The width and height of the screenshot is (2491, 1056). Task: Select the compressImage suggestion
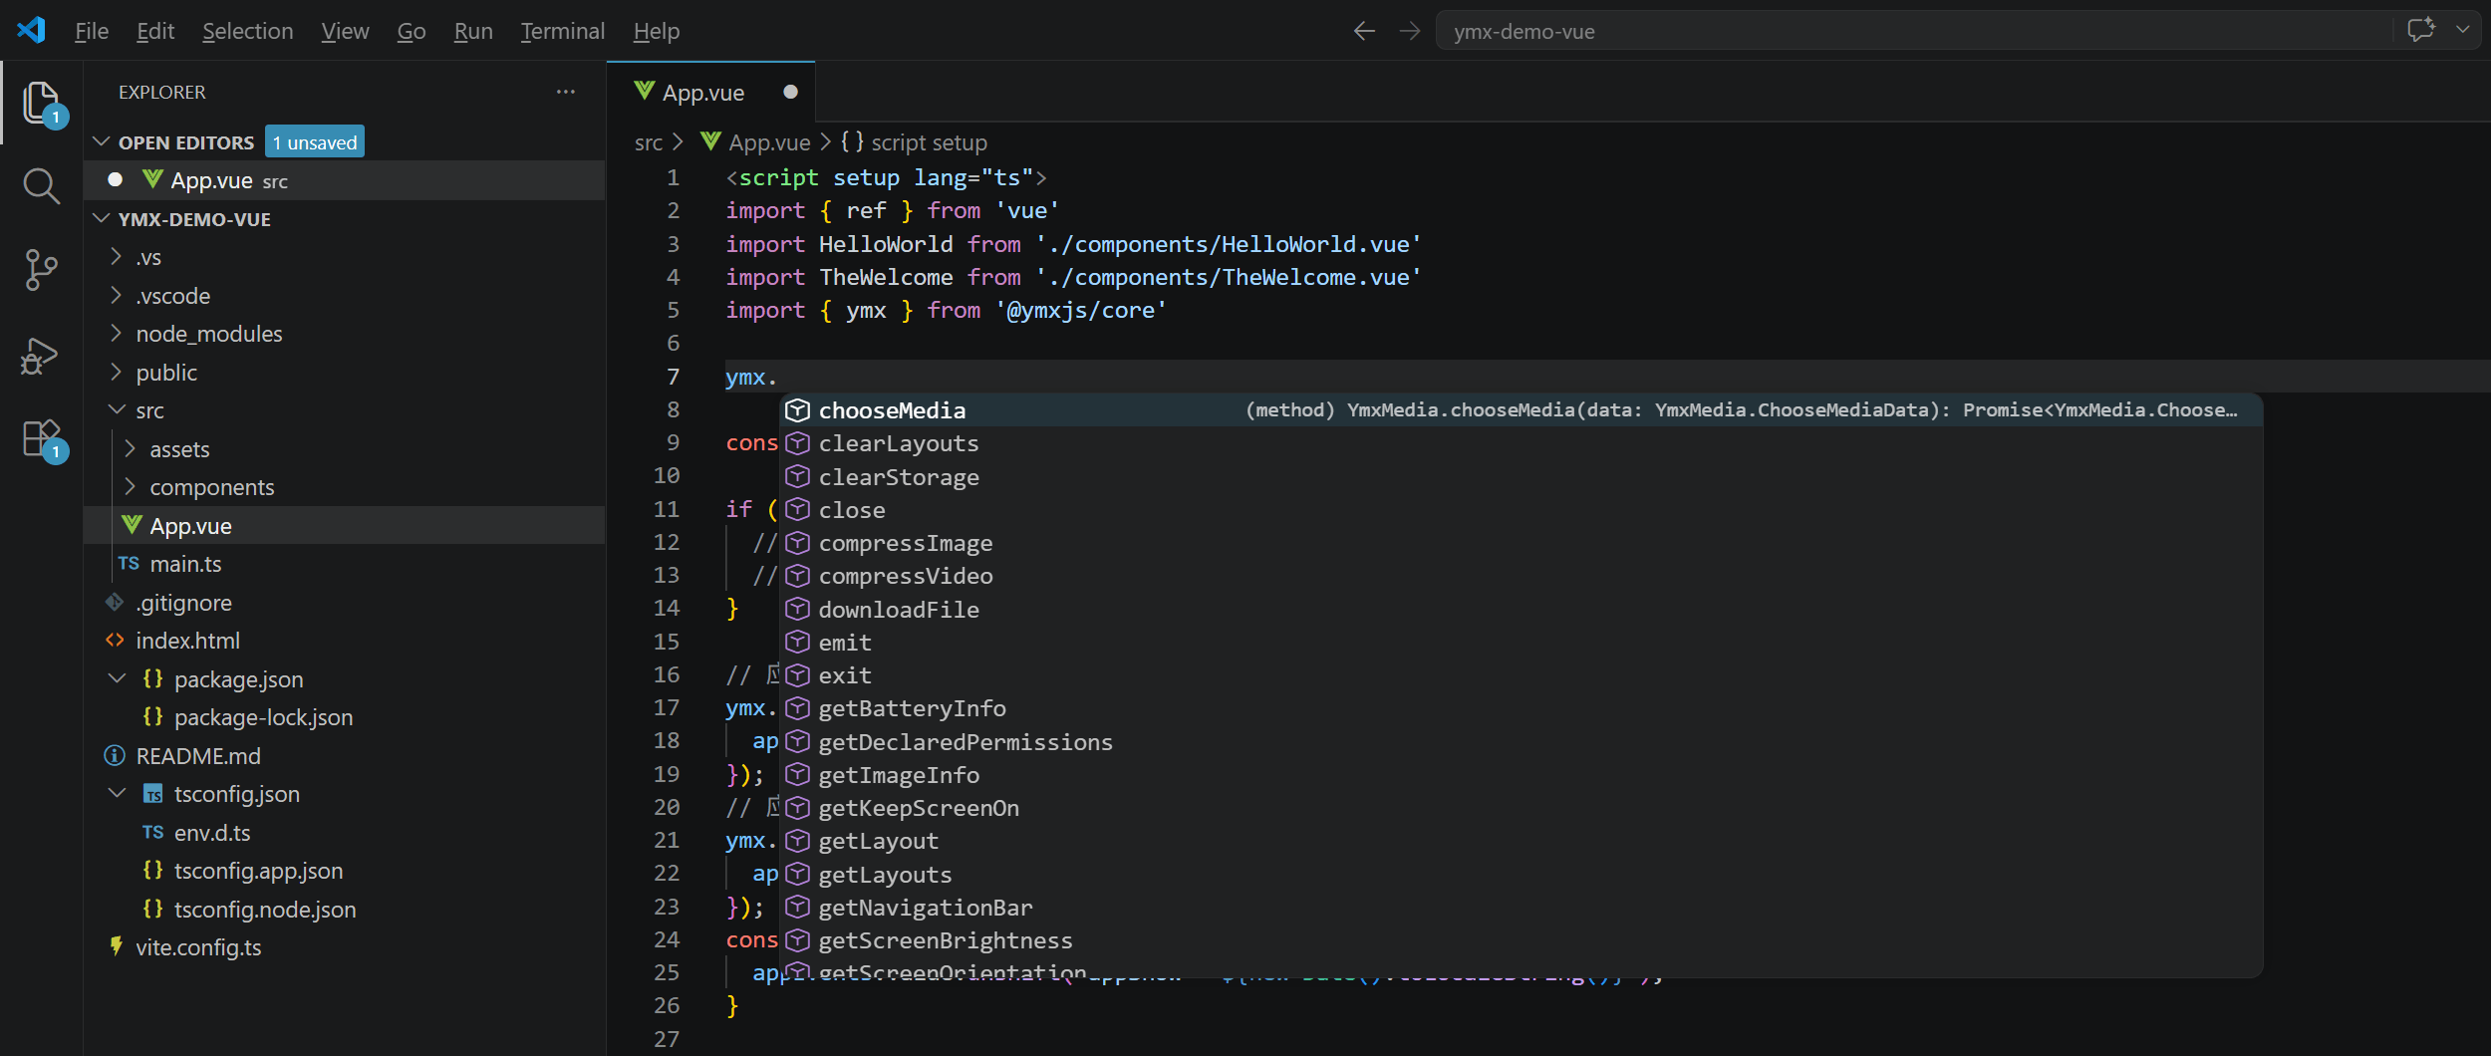point(1521,543)
